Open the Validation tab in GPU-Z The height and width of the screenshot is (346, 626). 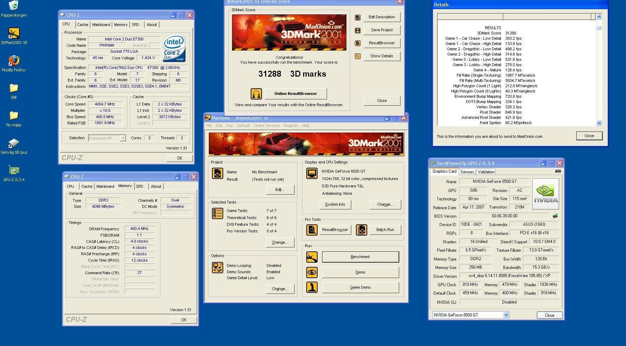click(486, 172)
